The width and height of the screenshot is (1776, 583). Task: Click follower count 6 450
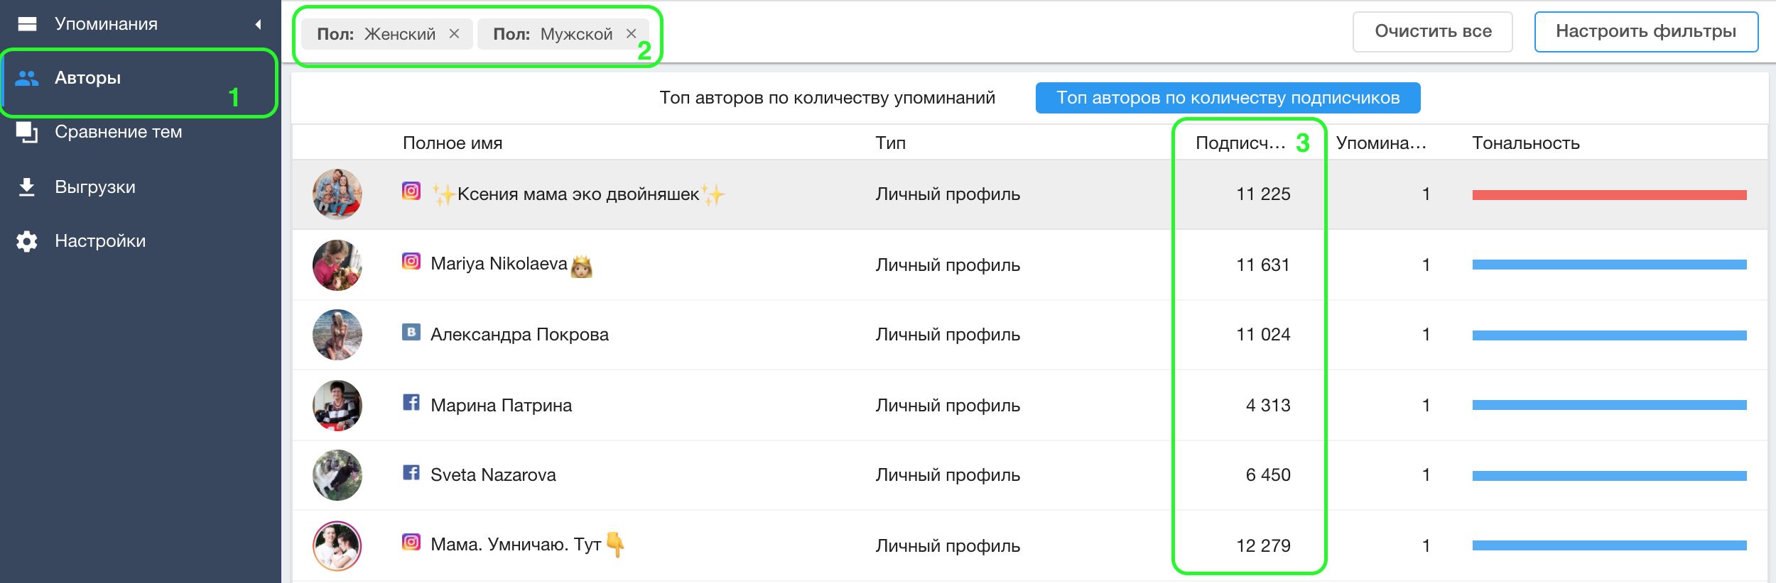(1268, 475)
